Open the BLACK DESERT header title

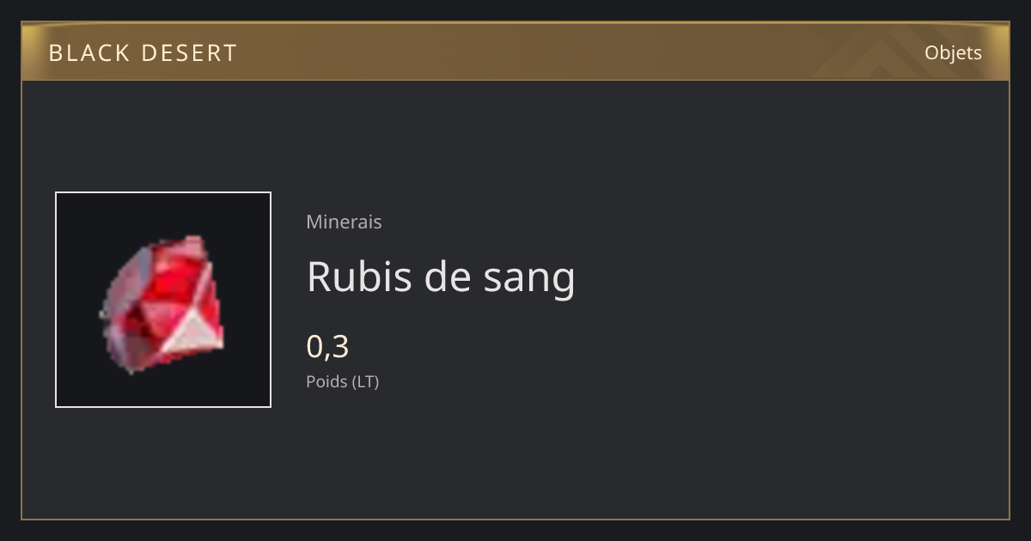click(x=143, y=53)
